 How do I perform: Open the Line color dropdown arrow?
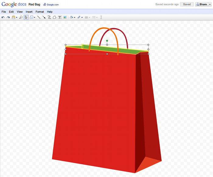[82, 18]
